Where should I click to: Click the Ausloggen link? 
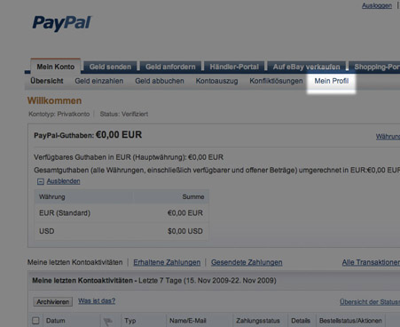(x=377, y=5)
